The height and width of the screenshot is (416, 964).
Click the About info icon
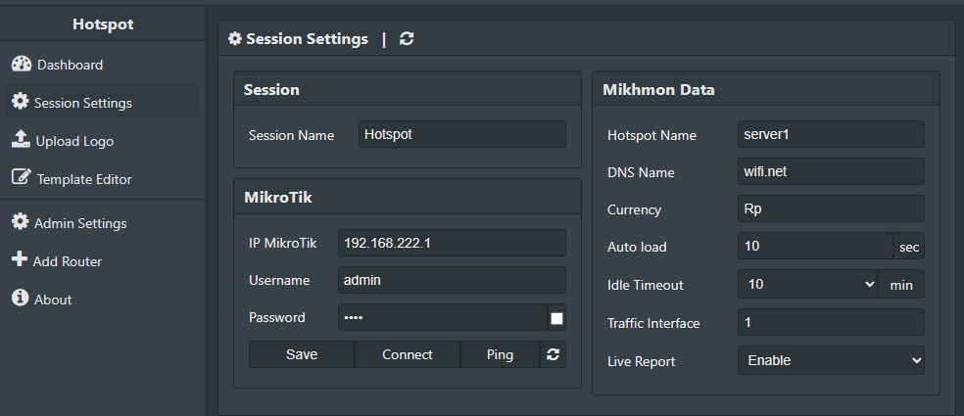[20, 298]
